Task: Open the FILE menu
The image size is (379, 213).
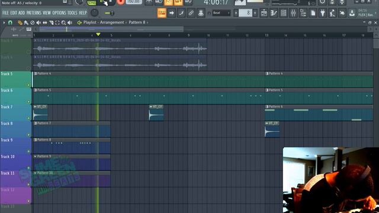Action: 5,13
